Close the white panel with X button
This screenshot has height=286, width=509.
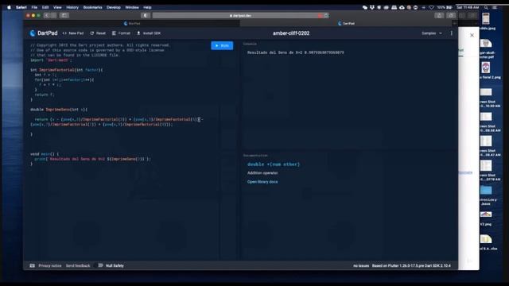[472, 35]
